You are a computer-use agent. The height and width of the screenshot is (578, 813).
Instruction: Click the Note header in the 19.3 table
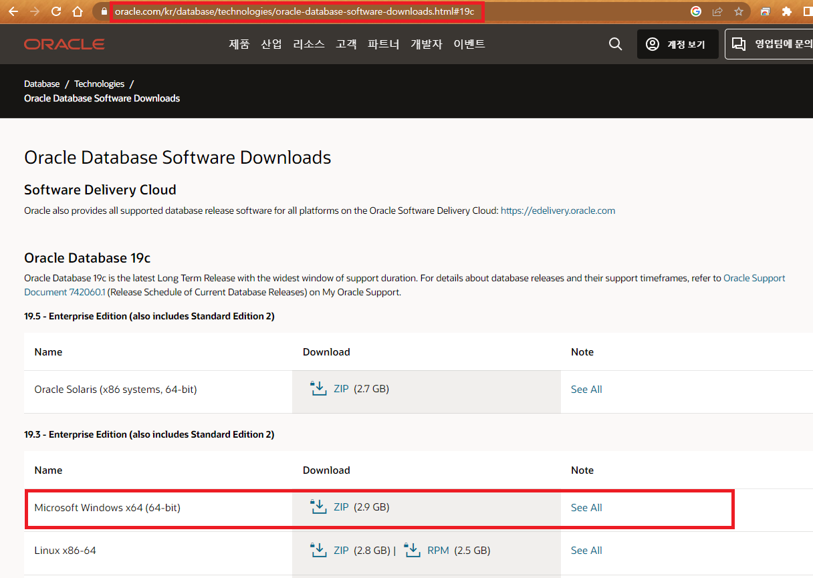(x=582, y=470)
